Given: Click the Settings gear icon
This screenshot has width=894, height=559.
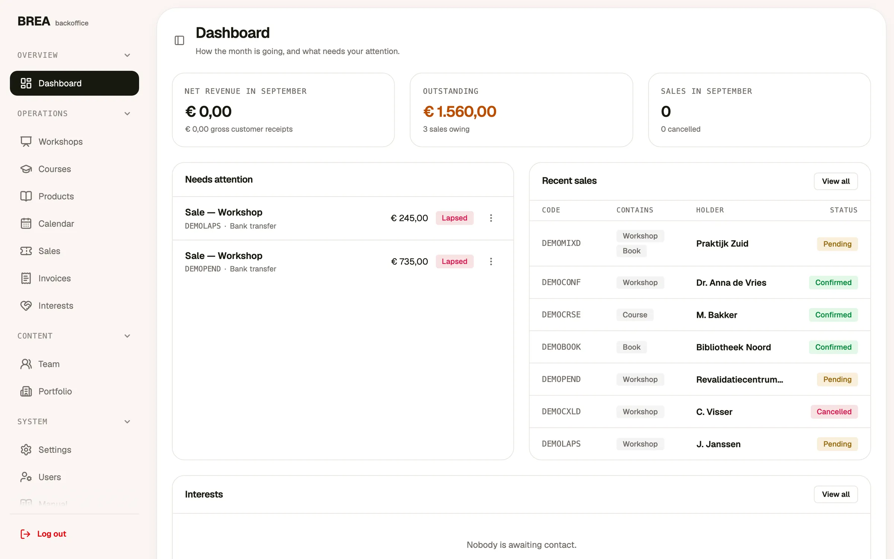Looking at the screenshot, I should (x=26, y=450).
